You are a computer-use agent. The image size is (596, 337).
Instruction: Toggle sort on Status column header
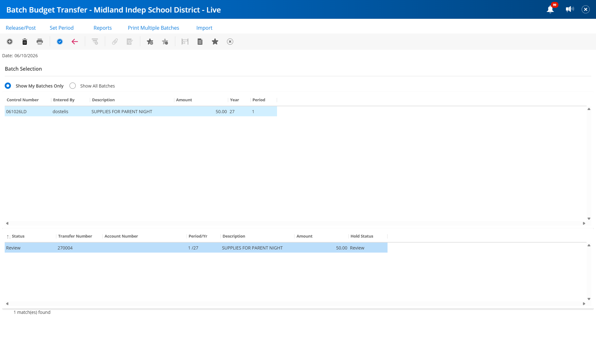[18, 236]
